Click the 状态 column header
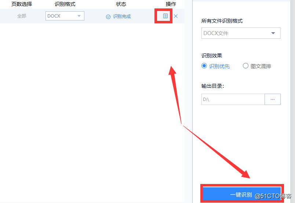This screenshot has height=203, width=295. tap(121, 4)
